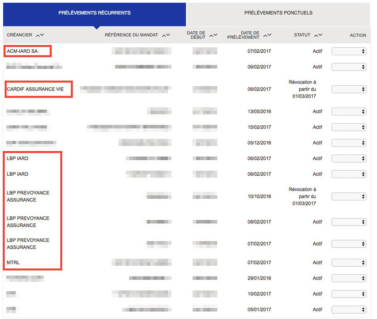Open action dropdown for MTRL row
The width and height of the screenshot is (377, 319).
(349, 262)
